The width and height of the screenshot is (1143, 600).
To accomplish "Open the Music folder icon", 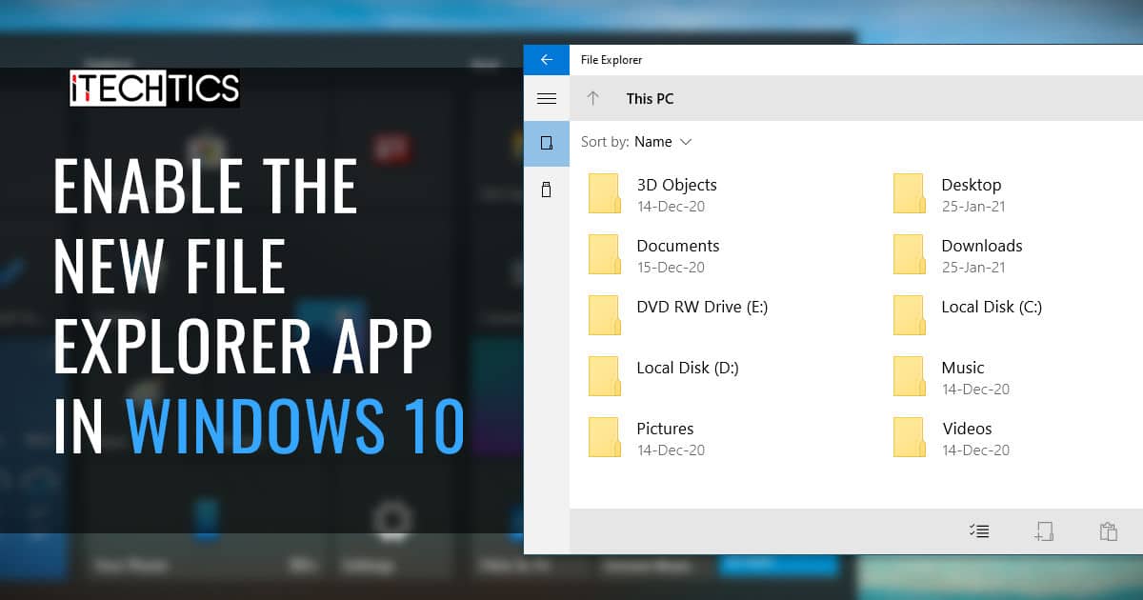I will coord(910,376).
